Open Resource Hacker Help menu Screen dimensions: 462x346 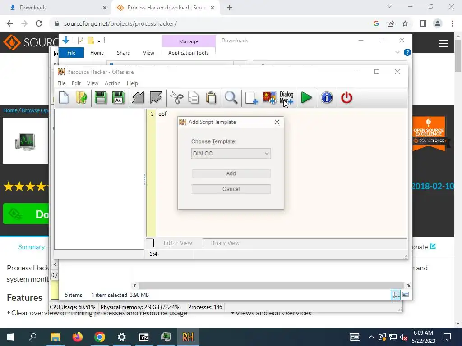[x=132, y=83]
